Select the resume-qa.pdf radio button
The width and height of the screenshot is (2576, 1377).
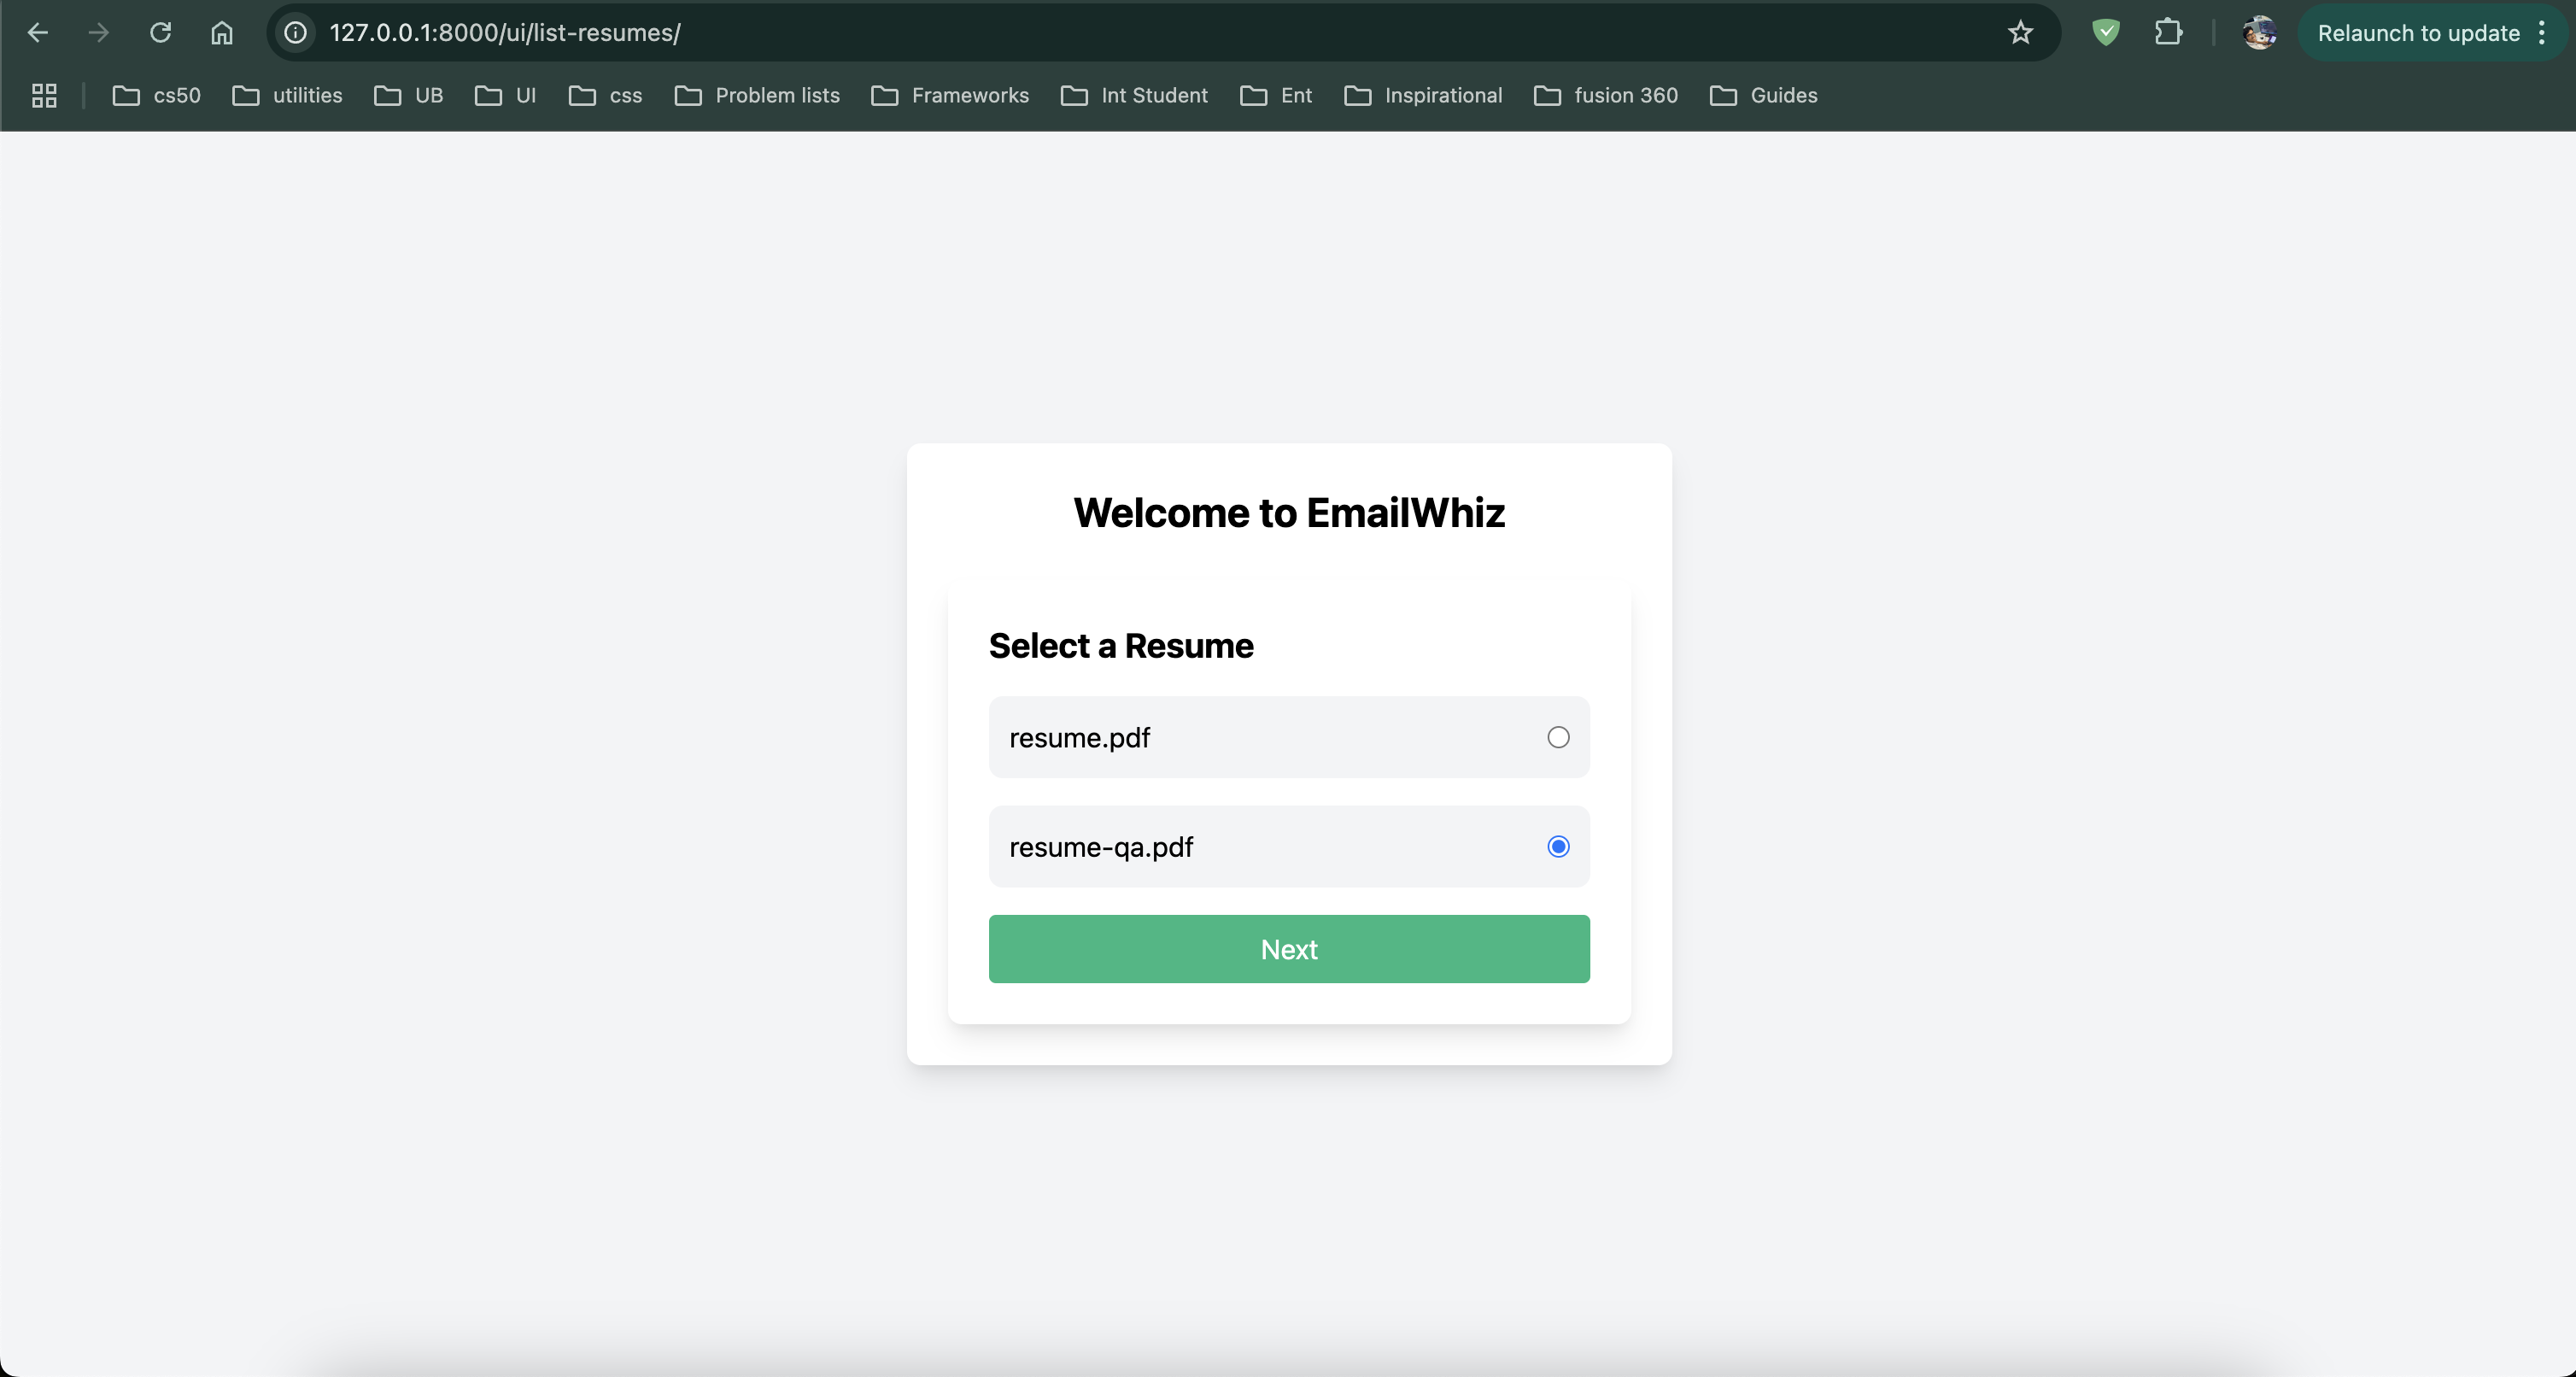pyautogui.click(x=1558, y=847)
